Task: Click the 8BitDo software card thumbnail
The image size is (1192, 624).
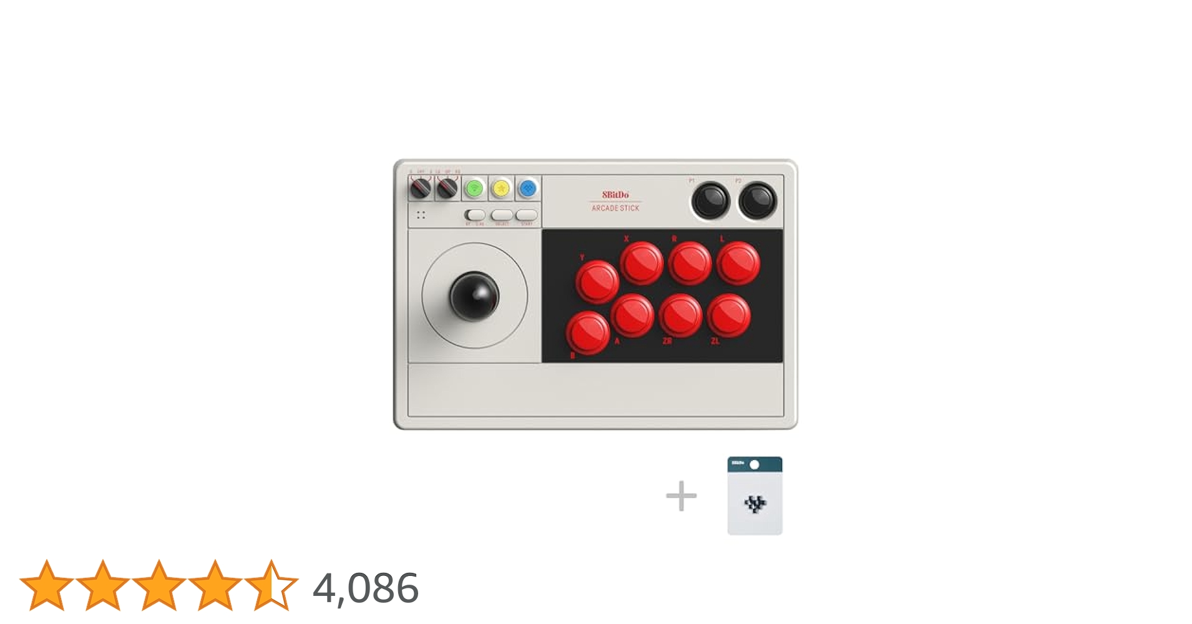Action: 755,495
